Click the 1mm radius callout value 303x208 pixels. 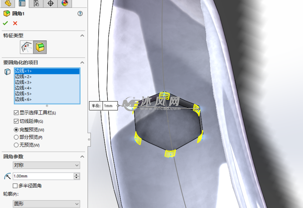(110, 106)
